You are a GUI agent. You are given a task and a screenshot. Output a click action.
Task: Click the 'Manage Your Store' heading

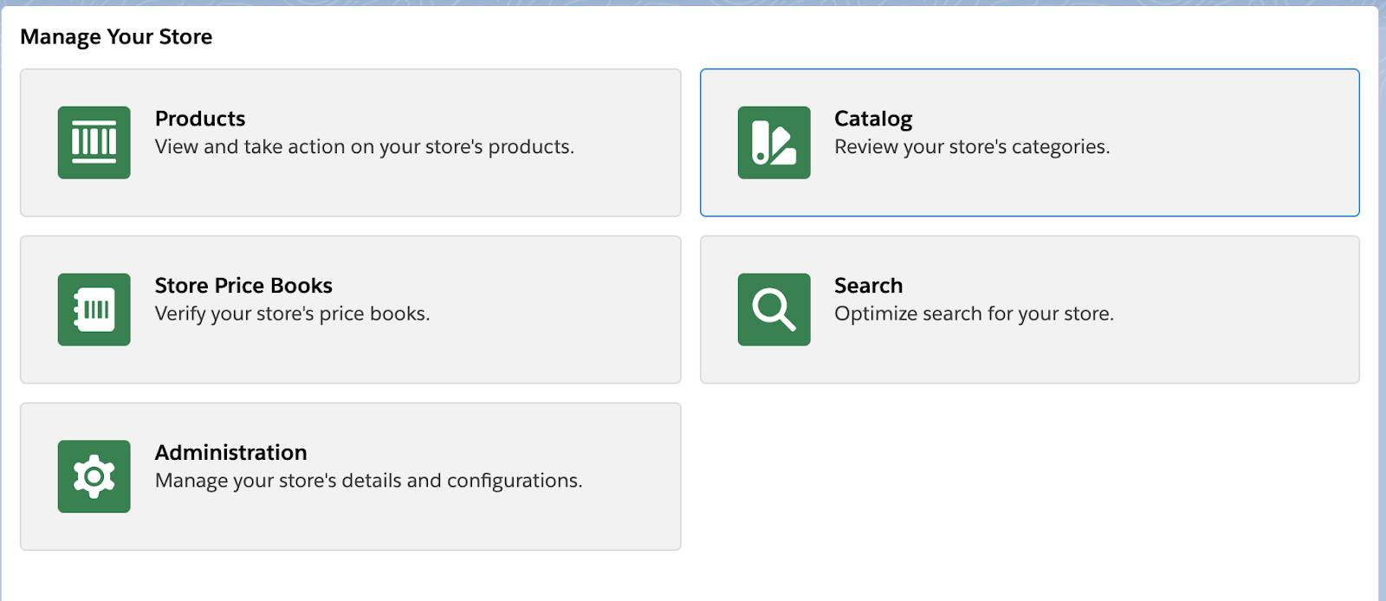point(116,37)
